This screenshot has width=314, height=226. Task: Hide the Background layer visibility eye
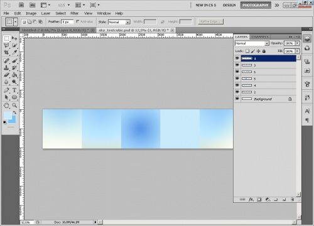[237, 99]
